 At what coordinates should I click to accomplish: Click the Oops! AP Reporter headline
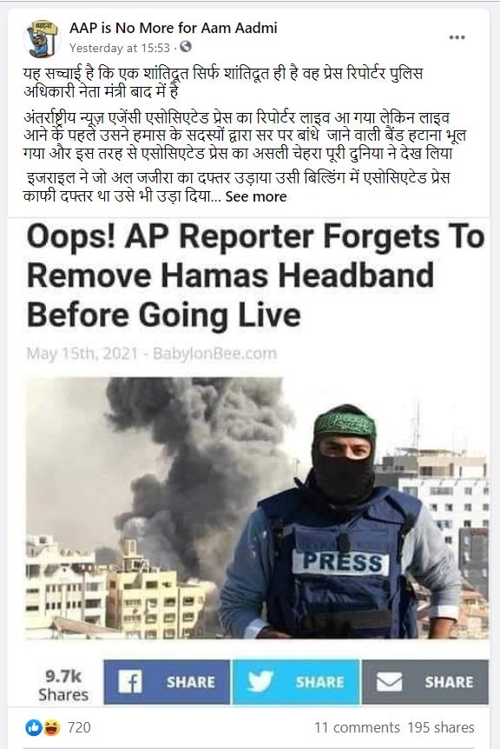click(x=255, y=275)
